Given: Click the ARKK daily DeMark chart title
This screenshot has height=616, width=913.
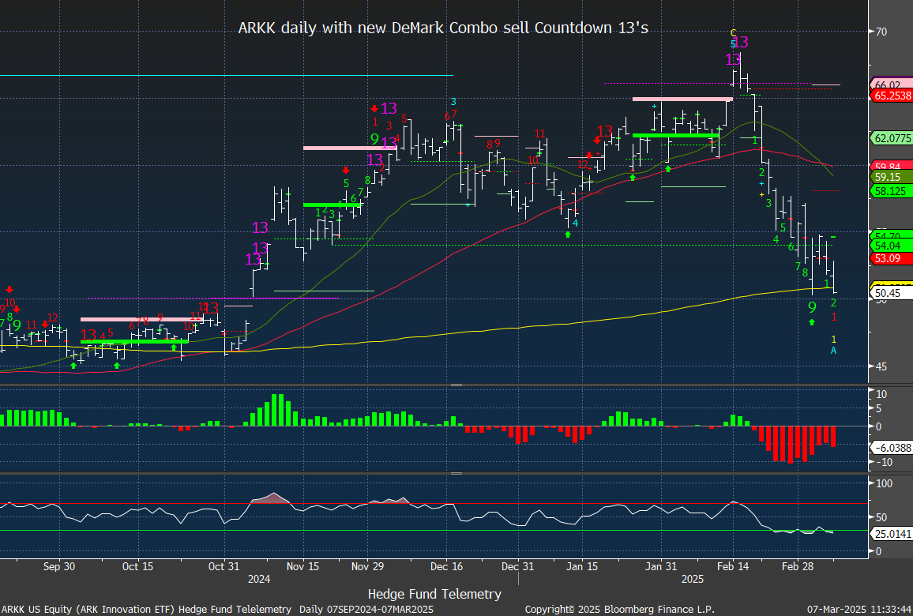Looking at the screenshot, I should 443,28.
